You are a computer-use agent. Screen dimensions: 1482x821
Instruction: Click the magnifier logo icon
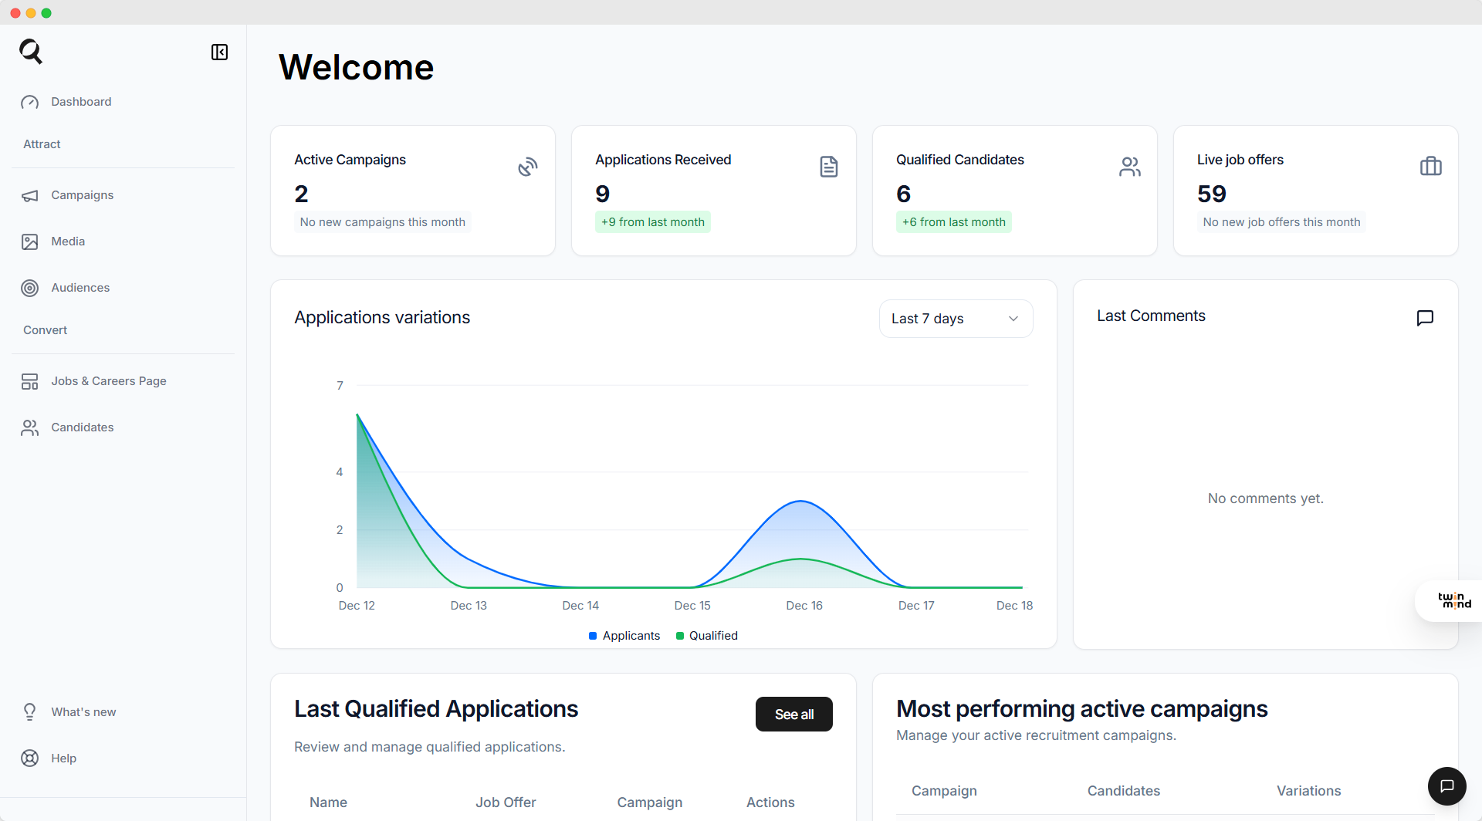pos(31,52)
